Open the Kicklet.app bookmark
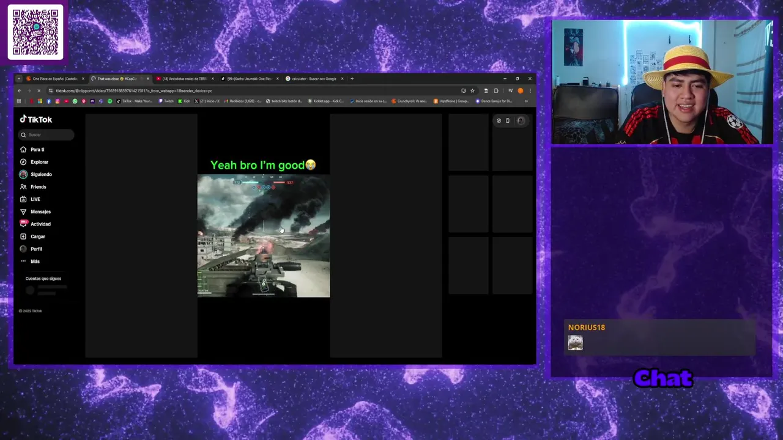This screenshot has height=440, width=783. point(326,101)
